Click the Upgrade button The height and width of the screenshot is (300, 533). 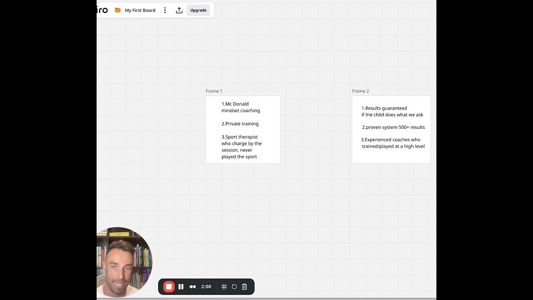coord(198,10)
